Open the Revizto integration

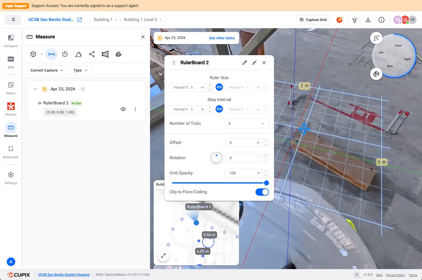[x=11, y=110]
